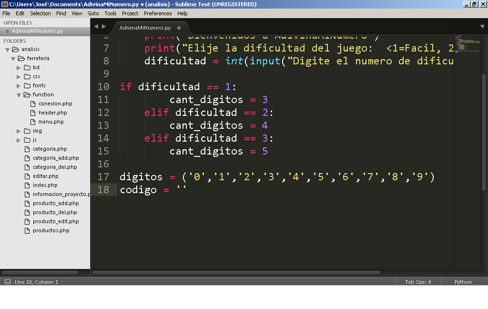Click the forward tab navigation arrow
The width and height of the screenshot is (488, 309).
click(104, 27)
